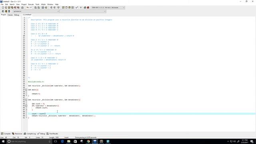256x144 pixels.
Task: Click the Cortana 'Ask me anything' search box
Action: (x=29, y=141)
